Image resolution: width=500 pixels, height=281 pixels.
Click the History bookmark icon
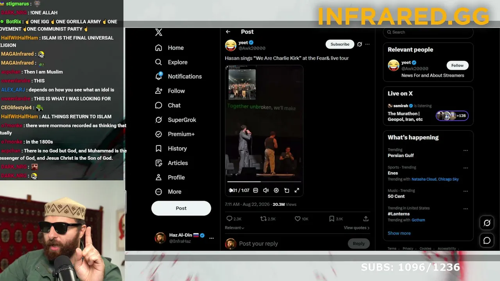click(159, 149)
